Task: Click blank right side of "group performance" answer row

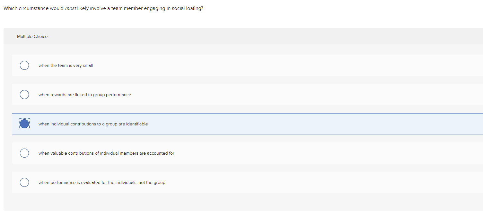Action: coord(321,95)
